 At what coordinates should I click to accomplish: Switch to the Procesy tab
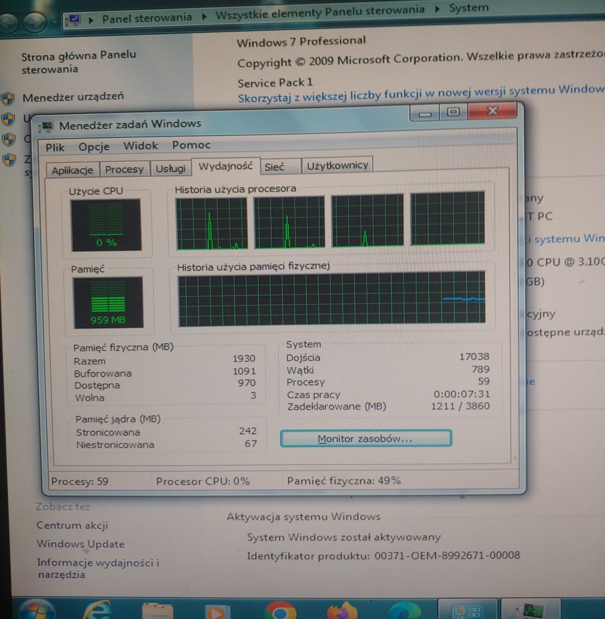pos(124,169)
